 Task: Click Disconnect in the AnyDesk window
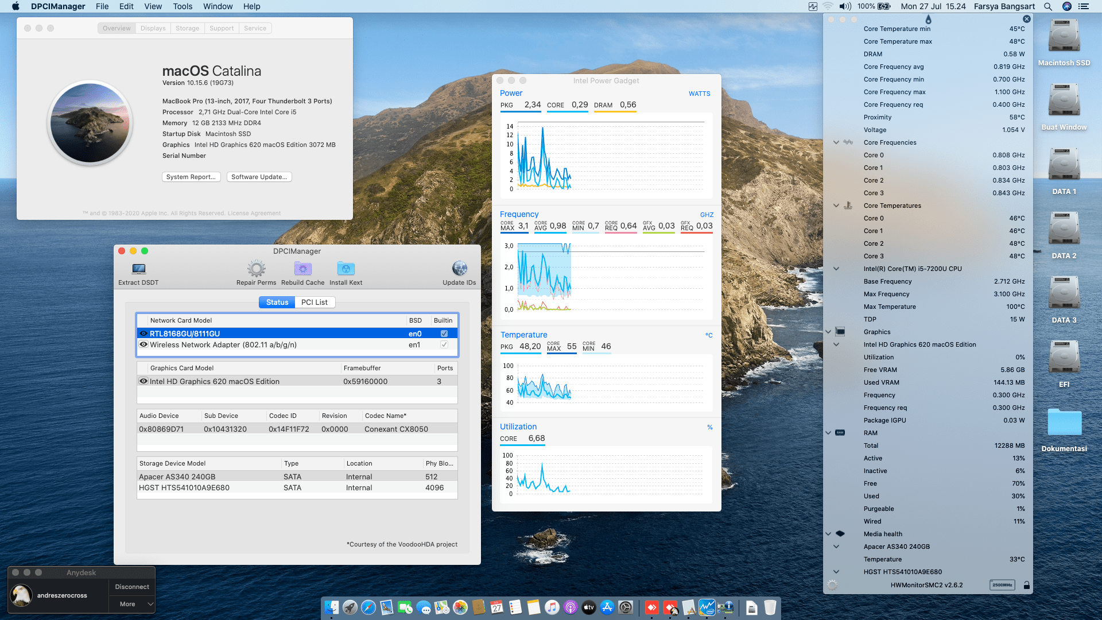131,586
